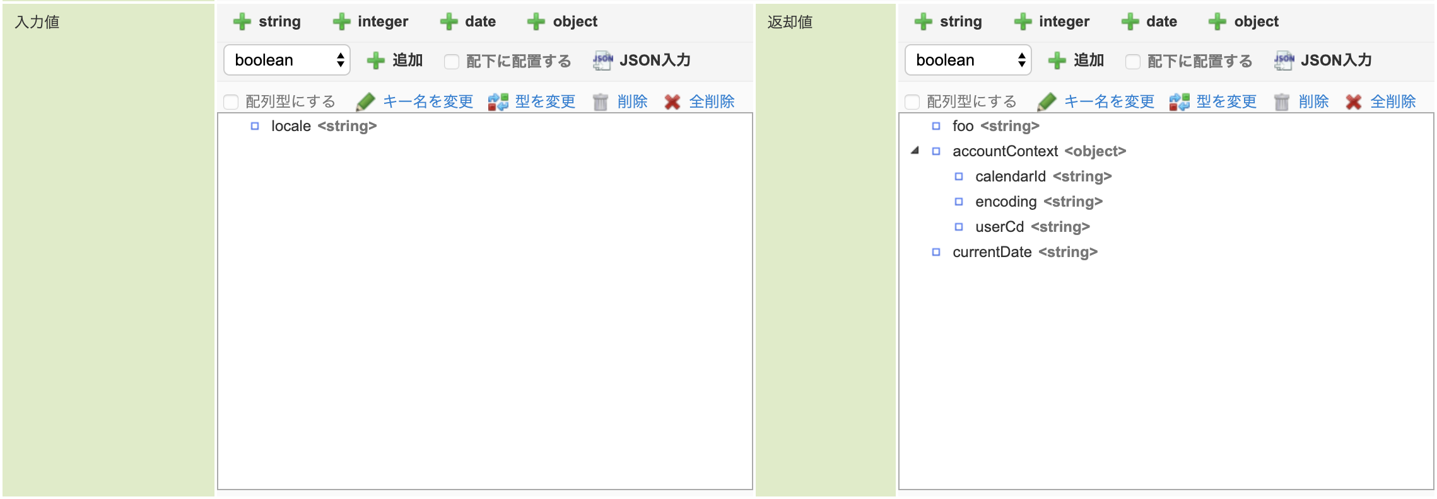
Task: Enable the 配下に配置する checkbox in 入力値
Action: click(x=450, y=61)
